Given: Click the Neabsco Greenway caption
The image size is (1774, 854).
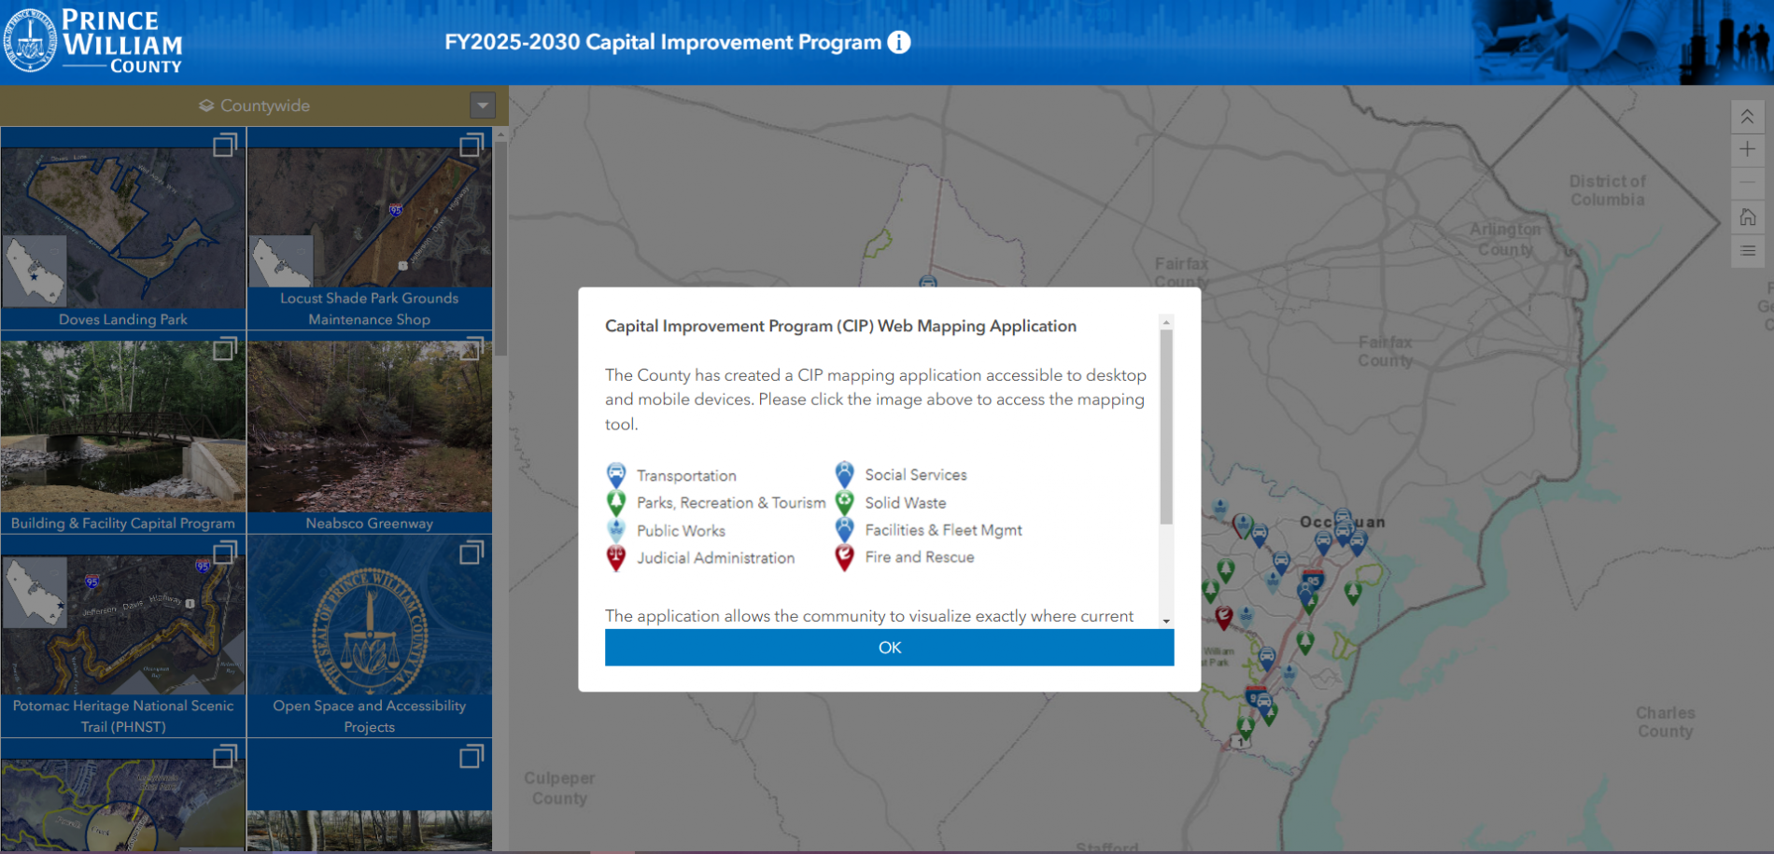Looking at the screenshot, I should (x=370, y=523).
